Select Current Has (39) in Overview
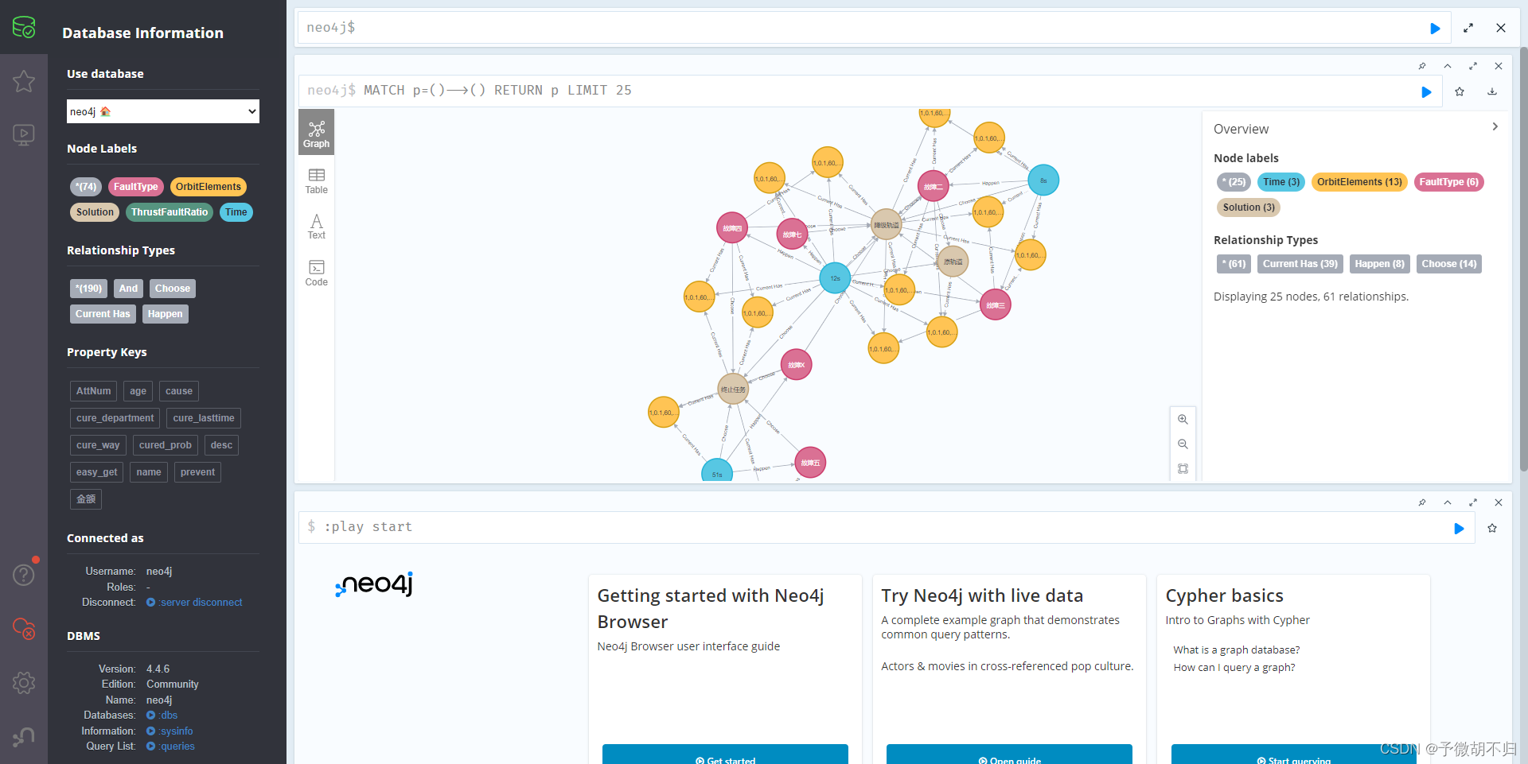Screen dimensions: 1528x764 1300,264
